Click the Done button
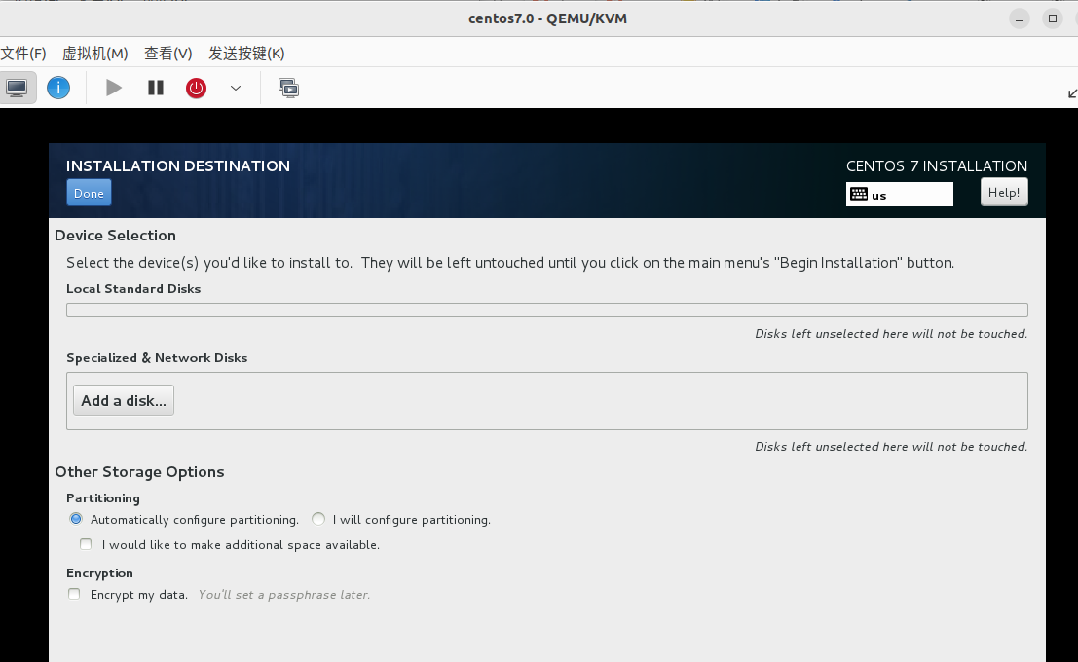Screen dimensions: 1078x662 89,193
